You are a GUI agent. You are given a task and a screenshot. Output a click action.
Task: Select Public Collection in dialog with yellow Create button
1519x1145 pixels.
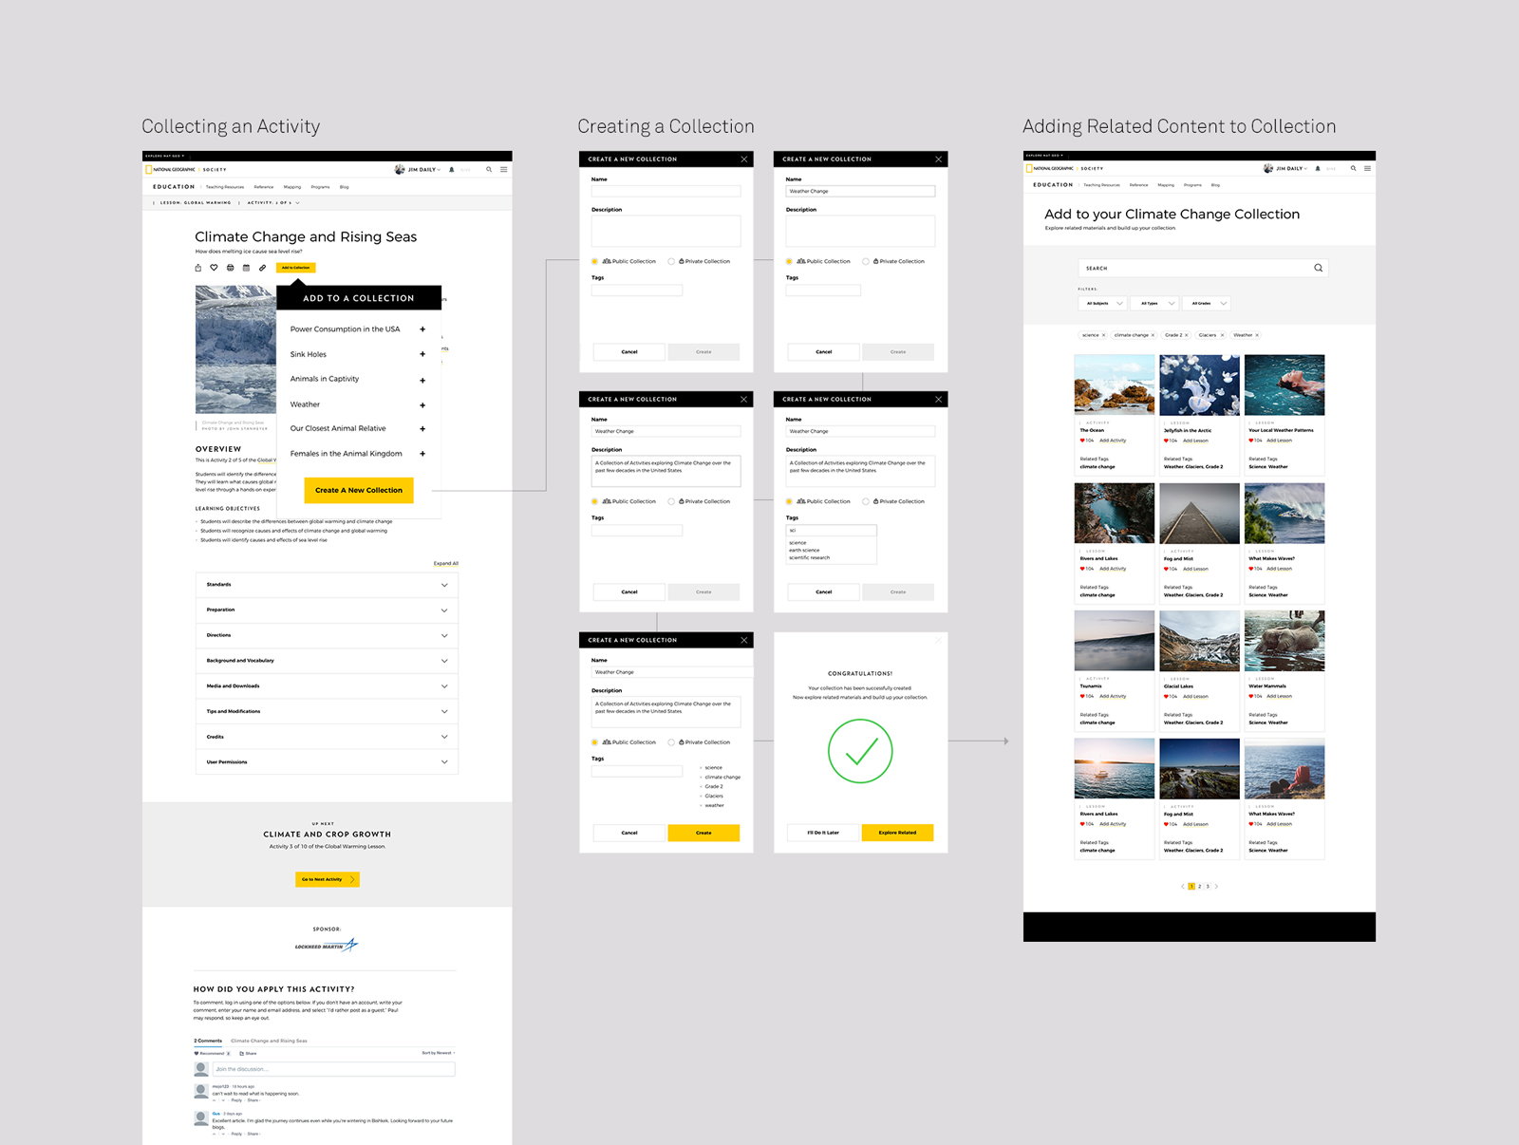[x=595, y=742]
